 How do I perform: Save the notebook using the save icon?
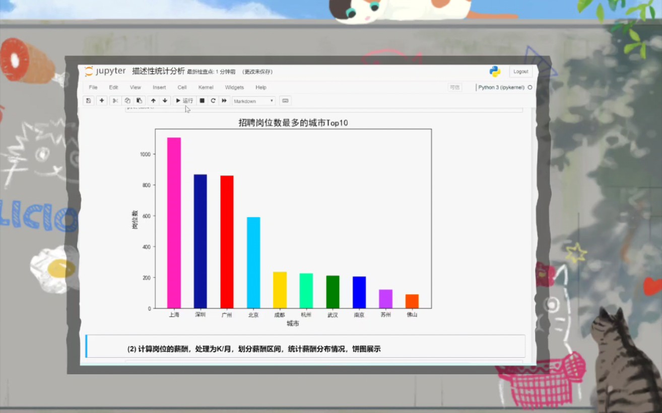88,101
